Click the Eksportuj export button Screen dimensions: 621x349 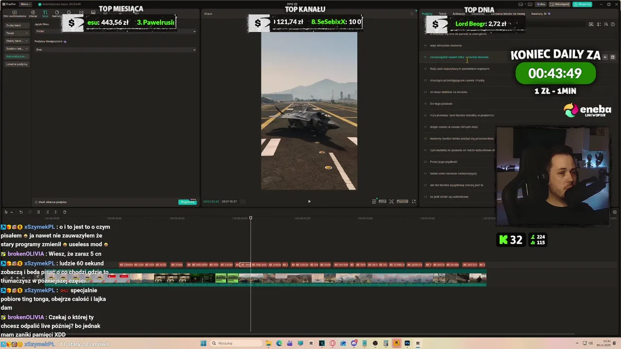click(x=582, y=4)
